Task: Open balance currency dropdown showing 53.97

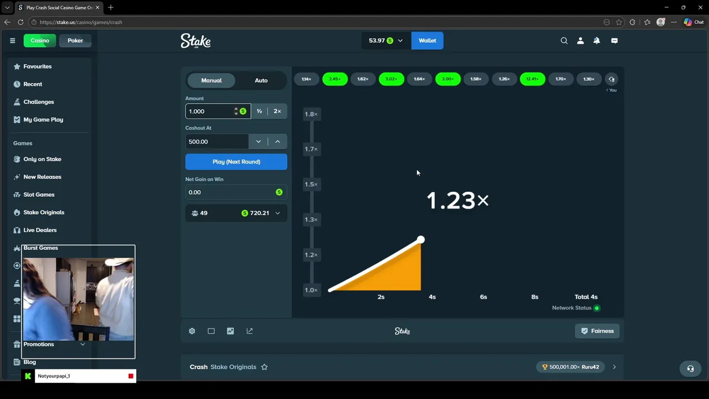Action: pos(386,40)
